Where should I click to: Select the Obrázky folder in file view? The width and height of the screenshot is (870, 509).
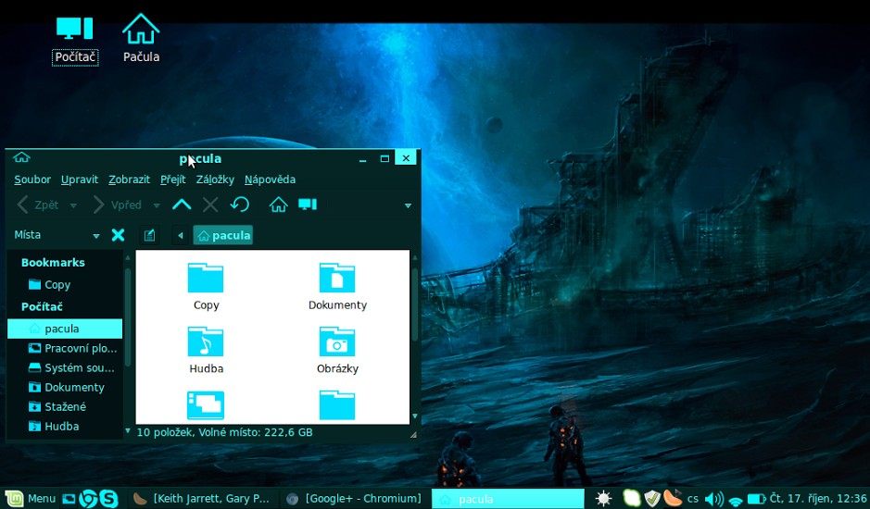337,351
